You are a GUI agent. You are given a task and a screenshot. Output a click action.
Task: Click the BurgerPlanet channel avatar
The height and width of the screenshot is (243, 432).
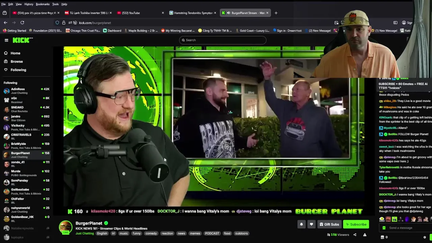pyautogui.click(x=65, y=227)
